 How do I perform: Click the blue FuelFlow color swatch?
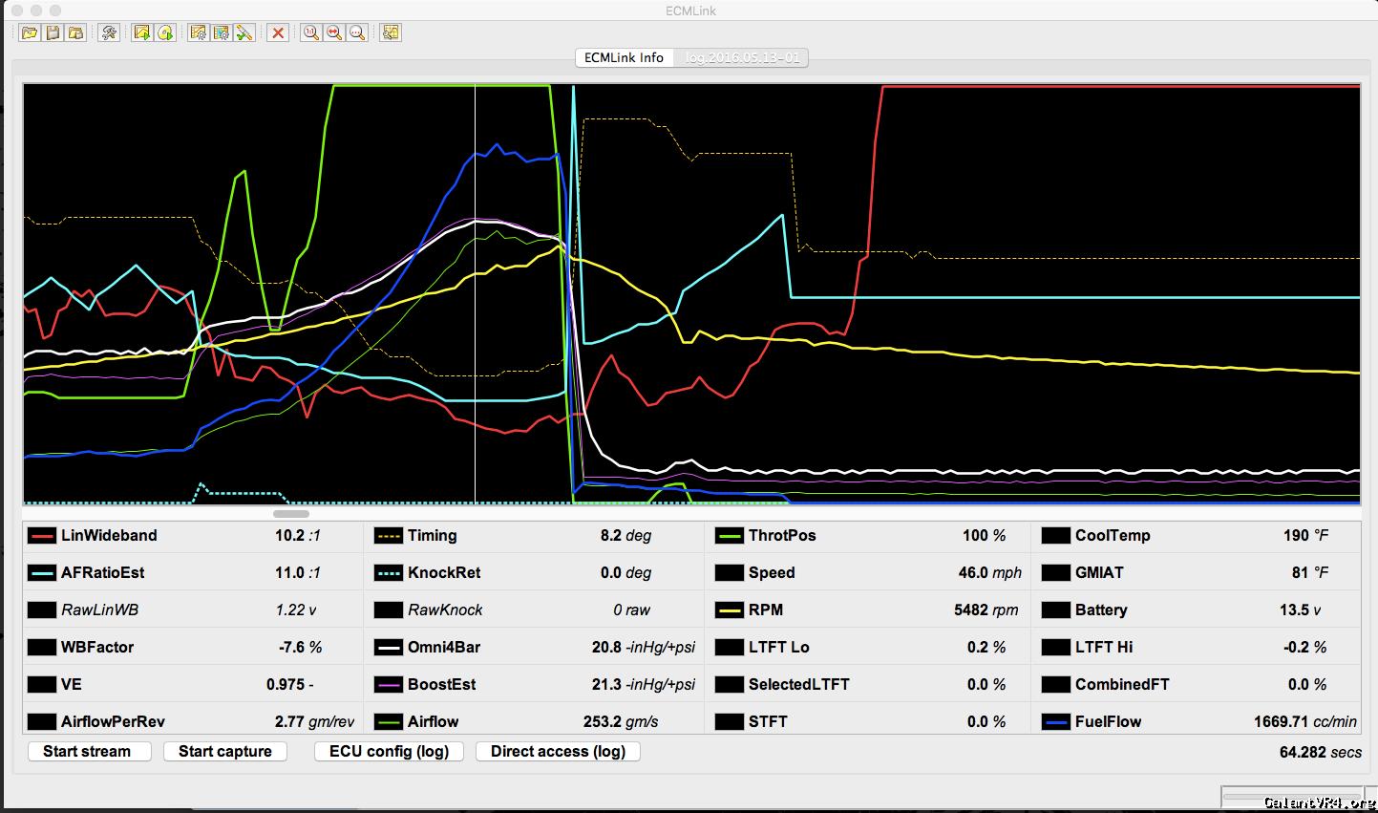1056,722
